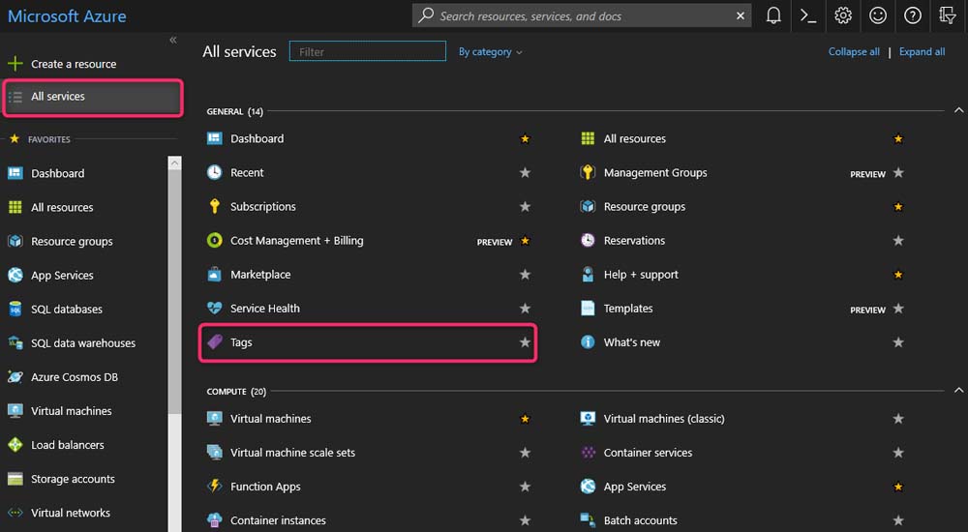This screenshot has width=968, height=532.
Task: Unfavorite Dashboard using its star
Action: coord(525,139)
